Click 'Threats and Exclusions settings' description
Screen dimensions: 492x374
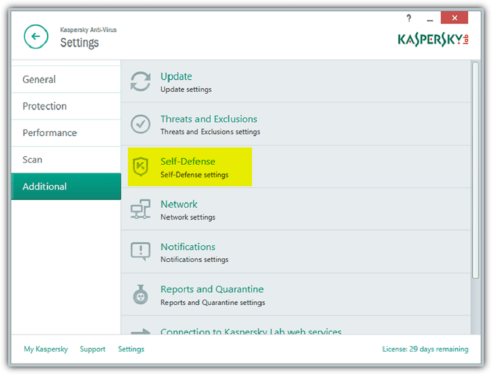pos(210,132)
